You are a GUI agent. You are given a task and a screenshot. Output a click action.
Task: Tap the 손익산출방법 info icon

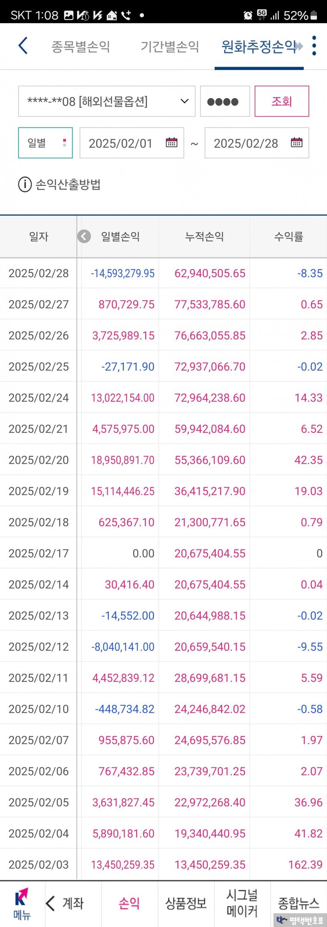(25, 184)
